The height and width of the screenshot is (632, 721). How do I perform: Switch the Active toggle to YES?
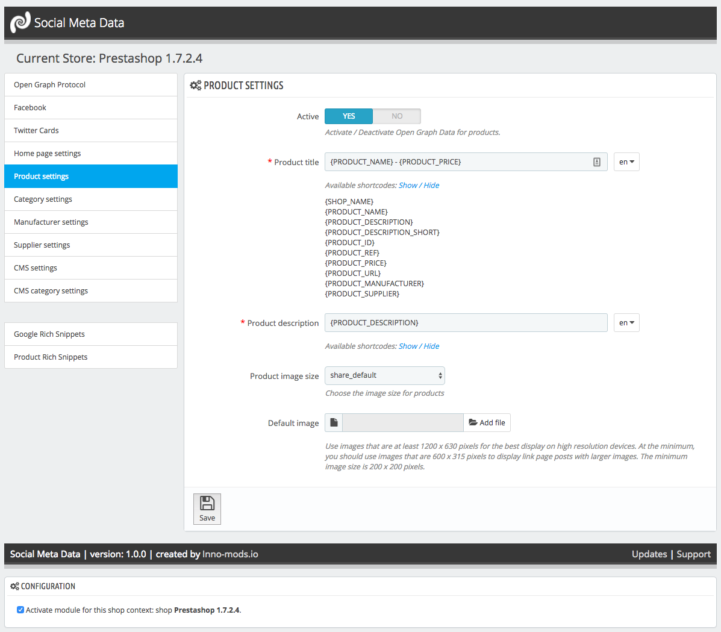[349, 116]
